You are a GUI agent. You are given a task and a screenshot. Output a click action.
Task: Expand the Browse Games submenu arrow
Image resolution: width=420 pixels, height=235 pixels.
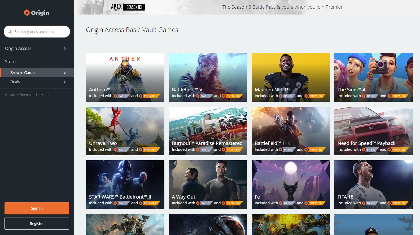tap(65, 73)
